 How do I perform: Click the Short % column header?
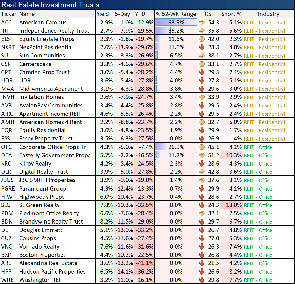click(x=231, y=14)
